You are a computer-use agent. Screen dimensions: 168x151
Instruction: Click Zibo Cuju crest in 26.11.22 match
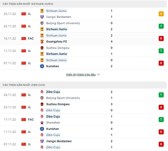coord(42,92)
